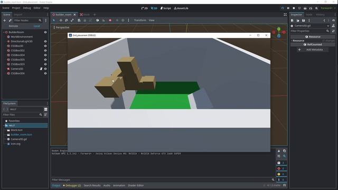This screenshot has width=338, height=190.
Task: Switch to the AssetLib workspace
Action: [x=181, y=8]
